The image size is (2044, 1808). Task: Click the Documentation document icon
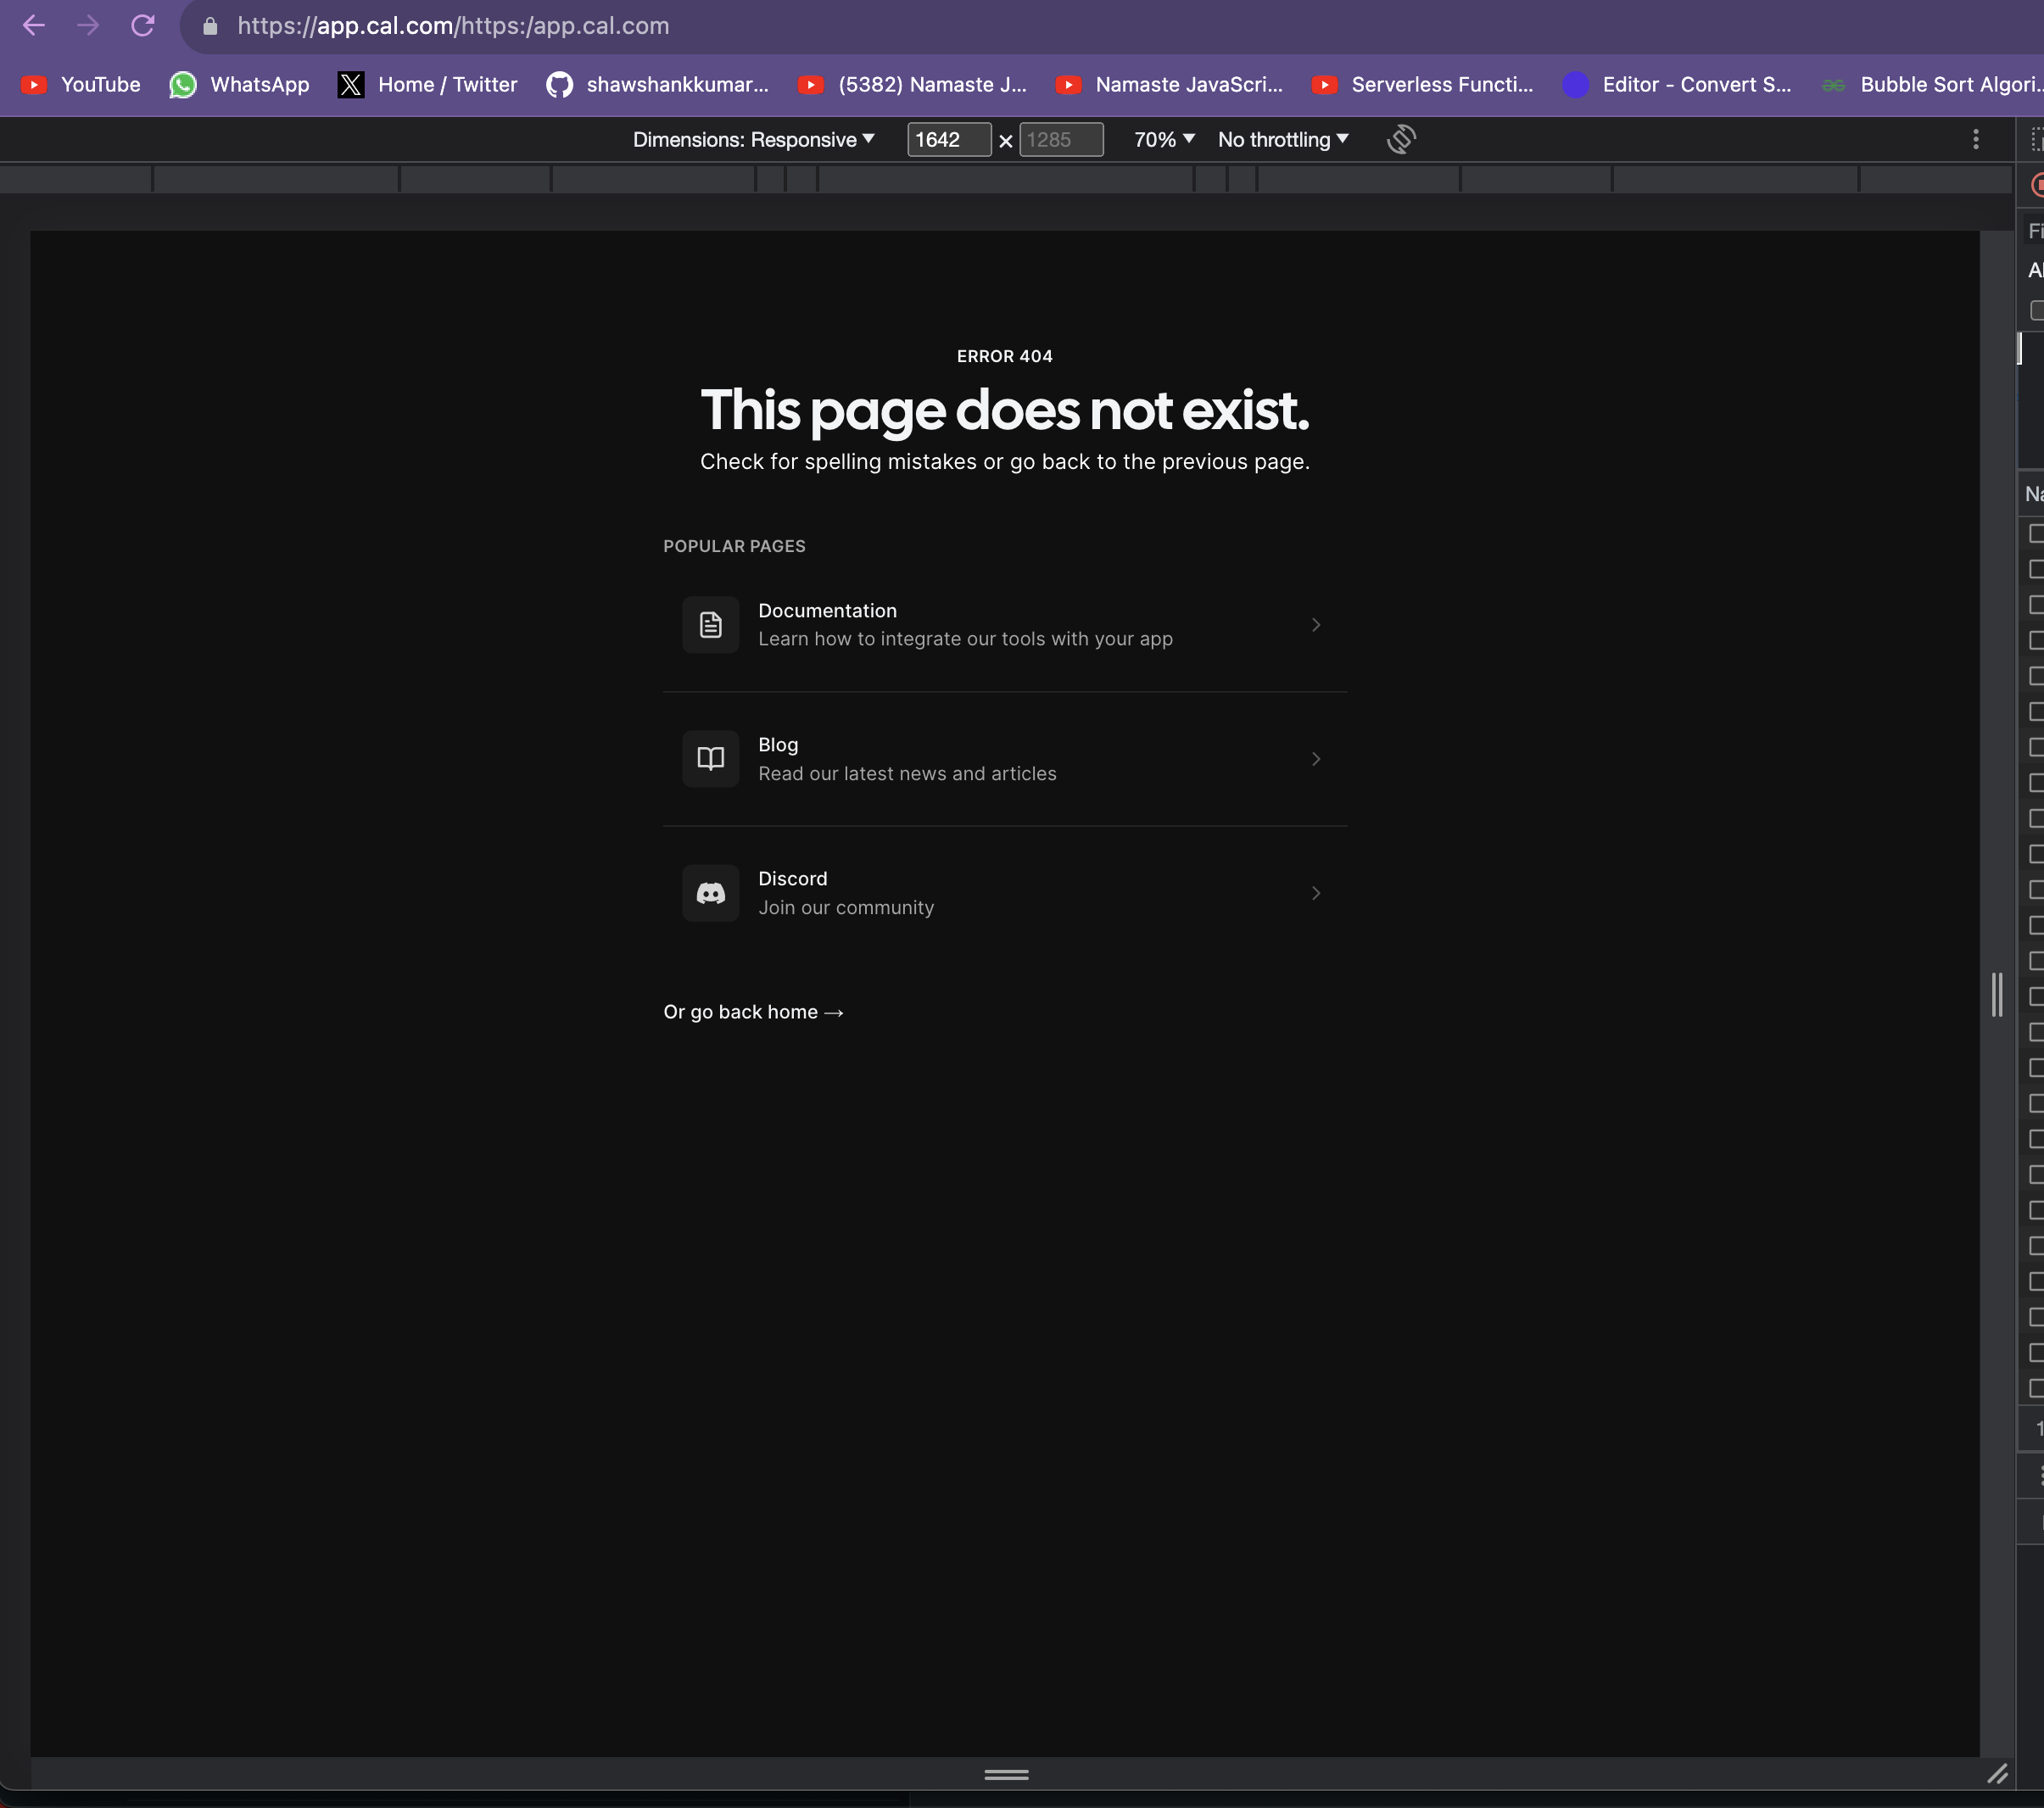click(x=710, y=624)
